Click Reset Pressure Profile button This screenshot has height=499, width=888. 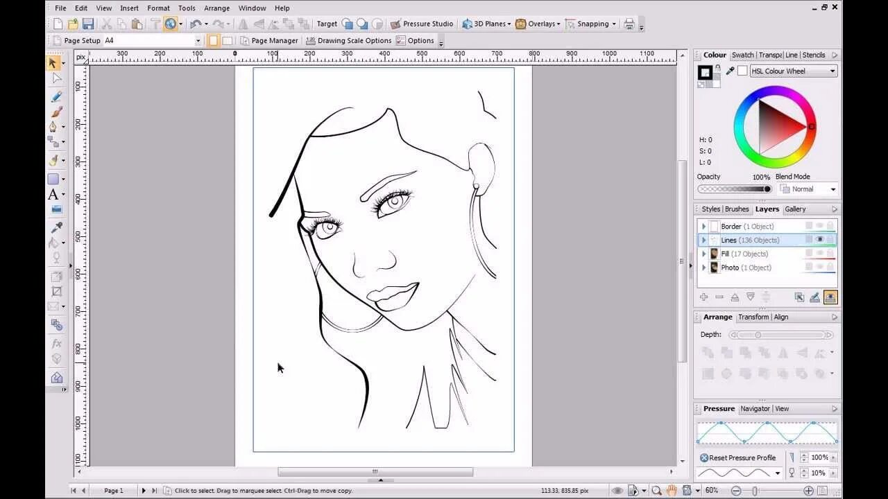tap(737, 458)
